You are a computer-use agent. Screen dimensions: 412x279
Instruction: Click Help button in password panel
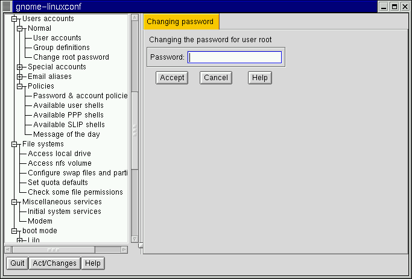tap(259, 78)
